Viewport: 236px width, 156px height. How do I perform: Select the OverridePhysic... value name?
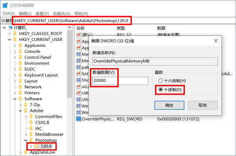coord(98,119)
